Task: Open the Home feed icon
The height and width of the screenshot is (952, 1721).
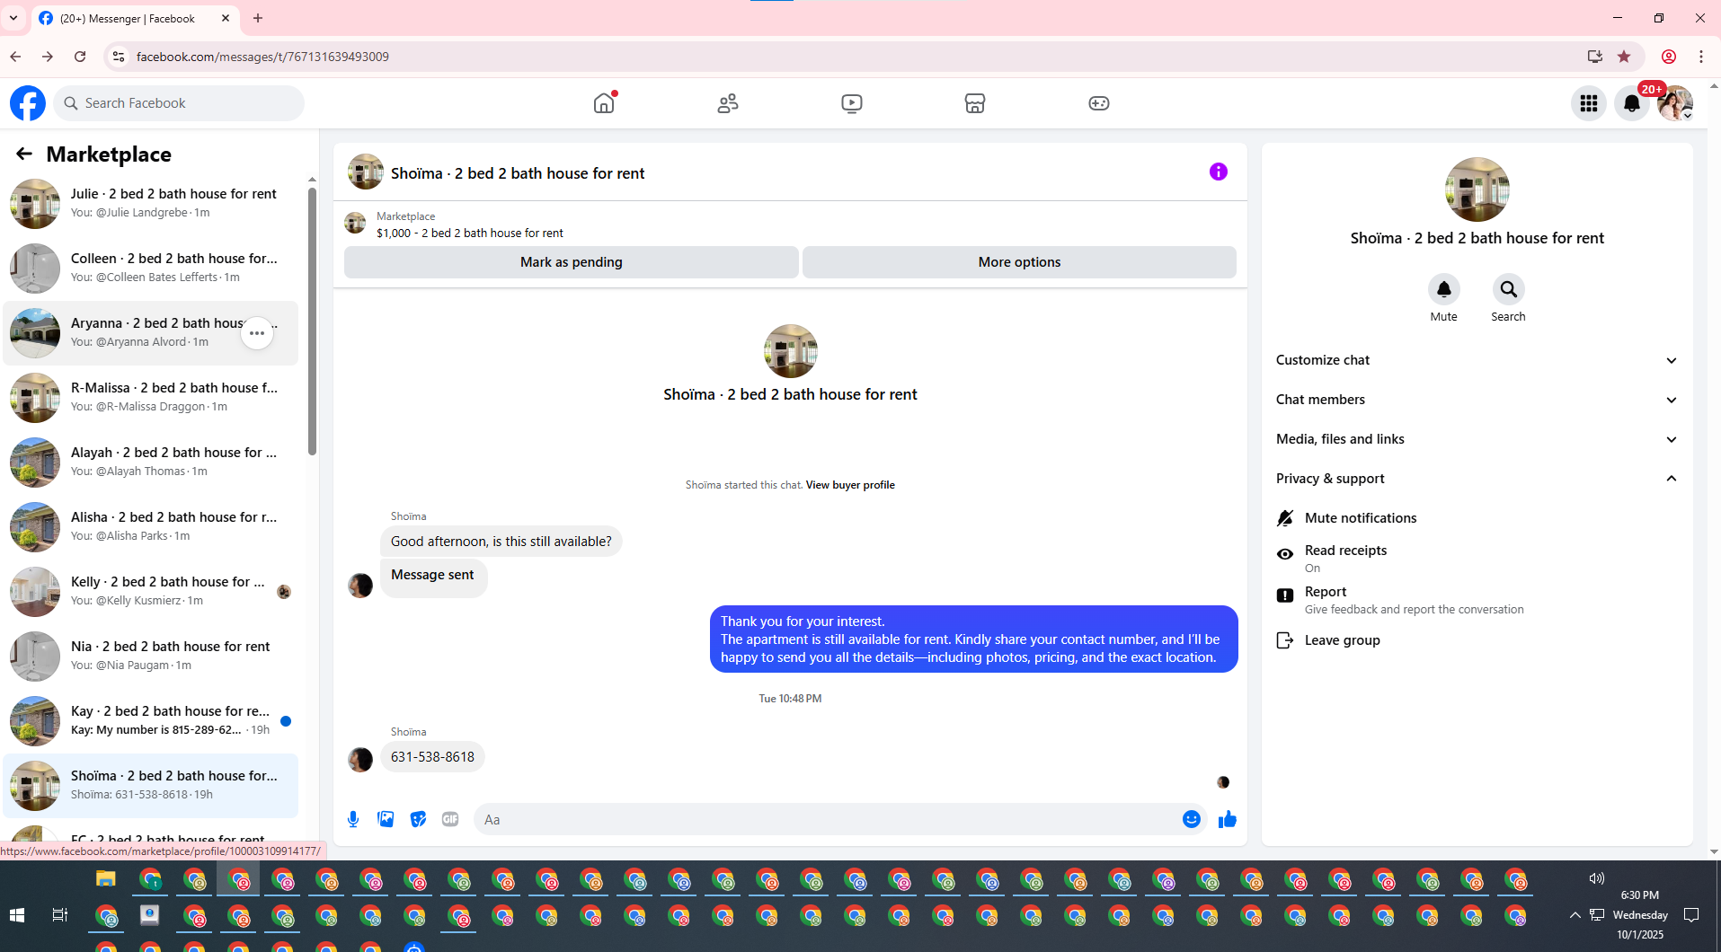Action: click(604, 103)
